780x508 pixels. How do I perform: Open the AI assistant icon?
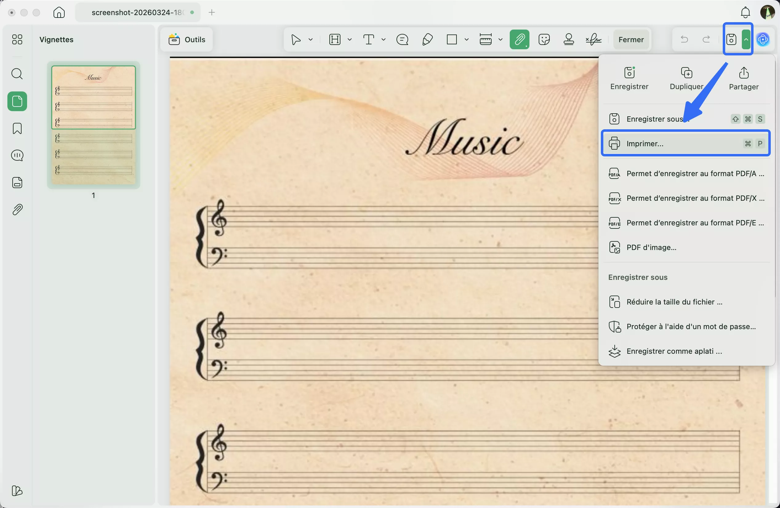(x=763, y=40)
